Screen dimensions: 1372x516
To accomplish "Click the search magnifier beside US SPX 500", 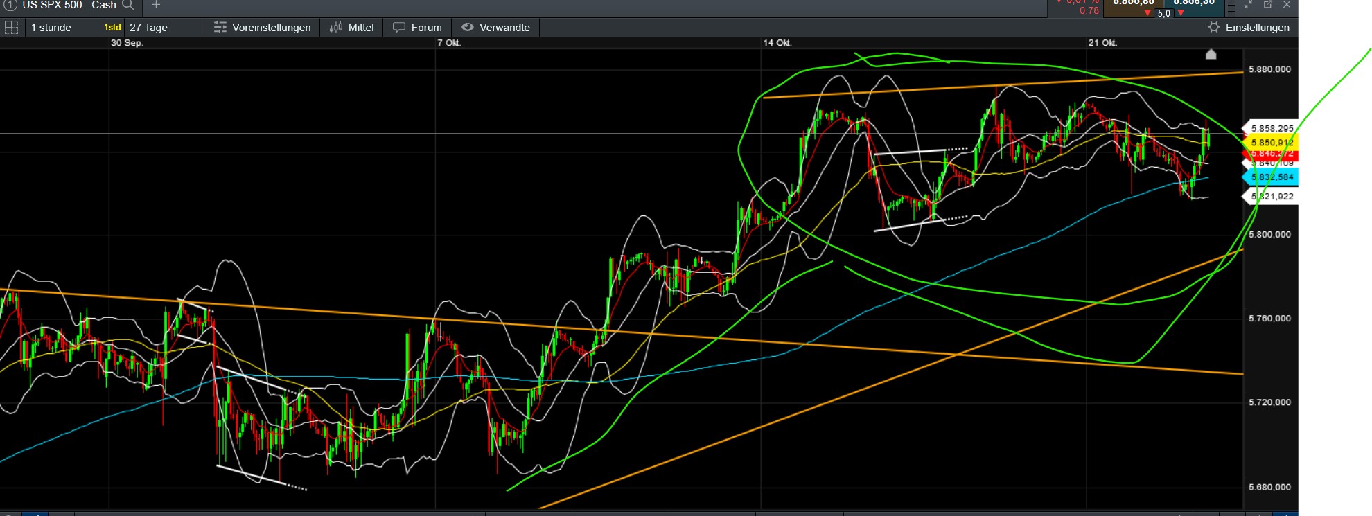I will tap(128, 5).
